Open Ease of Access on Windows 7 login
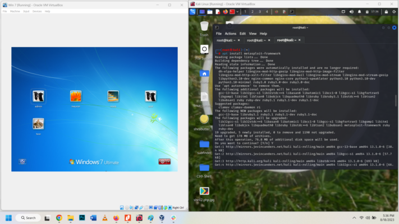This screenshot has height=224, width=399. (22, 161)
